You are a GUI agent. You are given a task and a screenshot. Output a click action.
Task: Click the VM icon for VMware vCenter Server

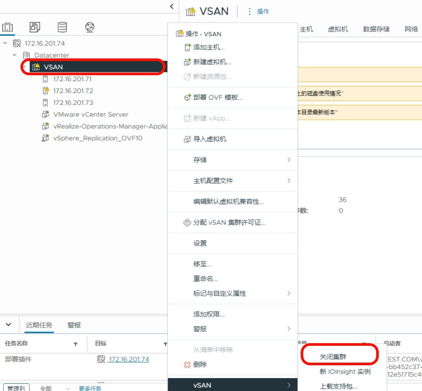(x=45, y=114)
